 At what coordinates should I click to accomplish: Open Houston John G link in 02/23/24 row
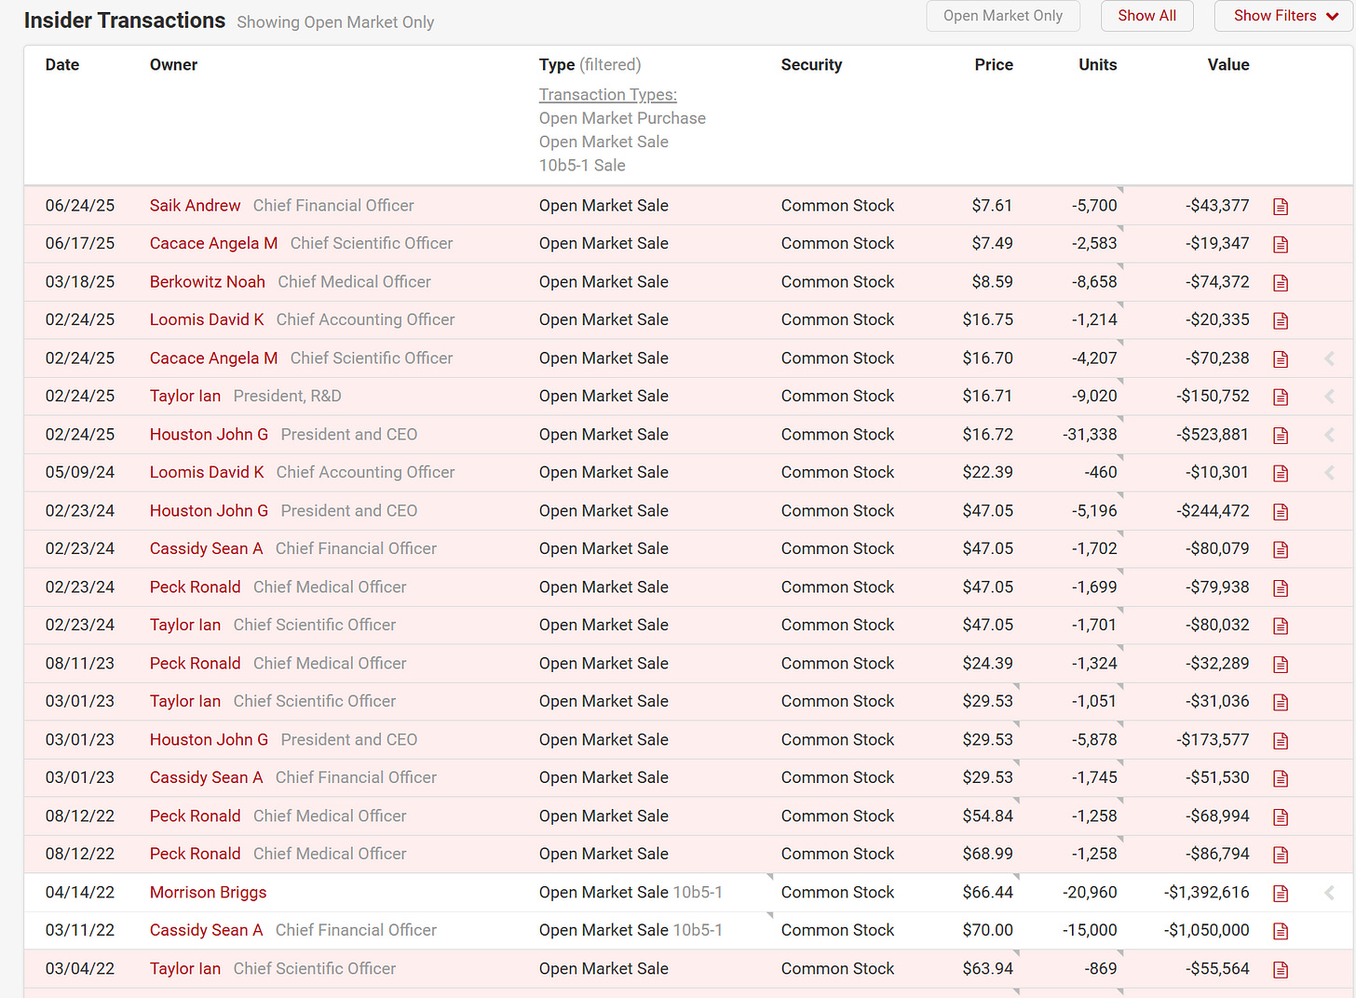pos(210,511)
